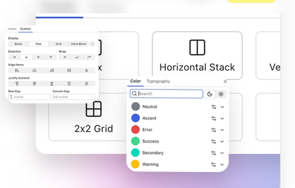The image size is (295, 188).
Task: Click the yellow Warning color swatch
Action: coord(135,164)
